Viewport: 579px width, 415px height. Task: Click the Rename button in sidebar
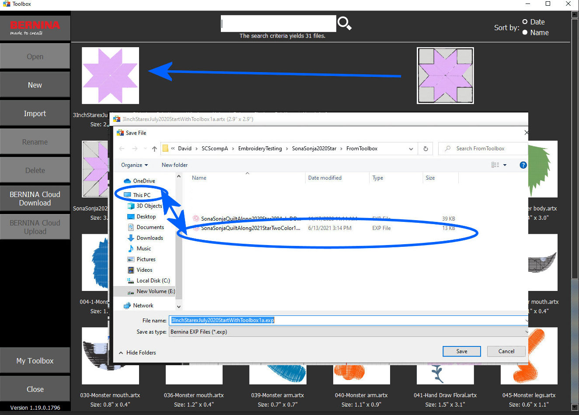click(x=35, y=142)
